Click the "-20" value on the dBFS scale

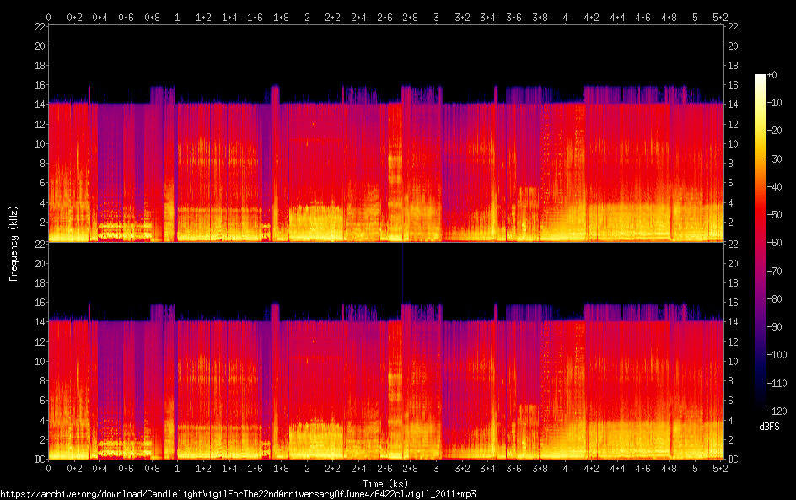point(774,131)
